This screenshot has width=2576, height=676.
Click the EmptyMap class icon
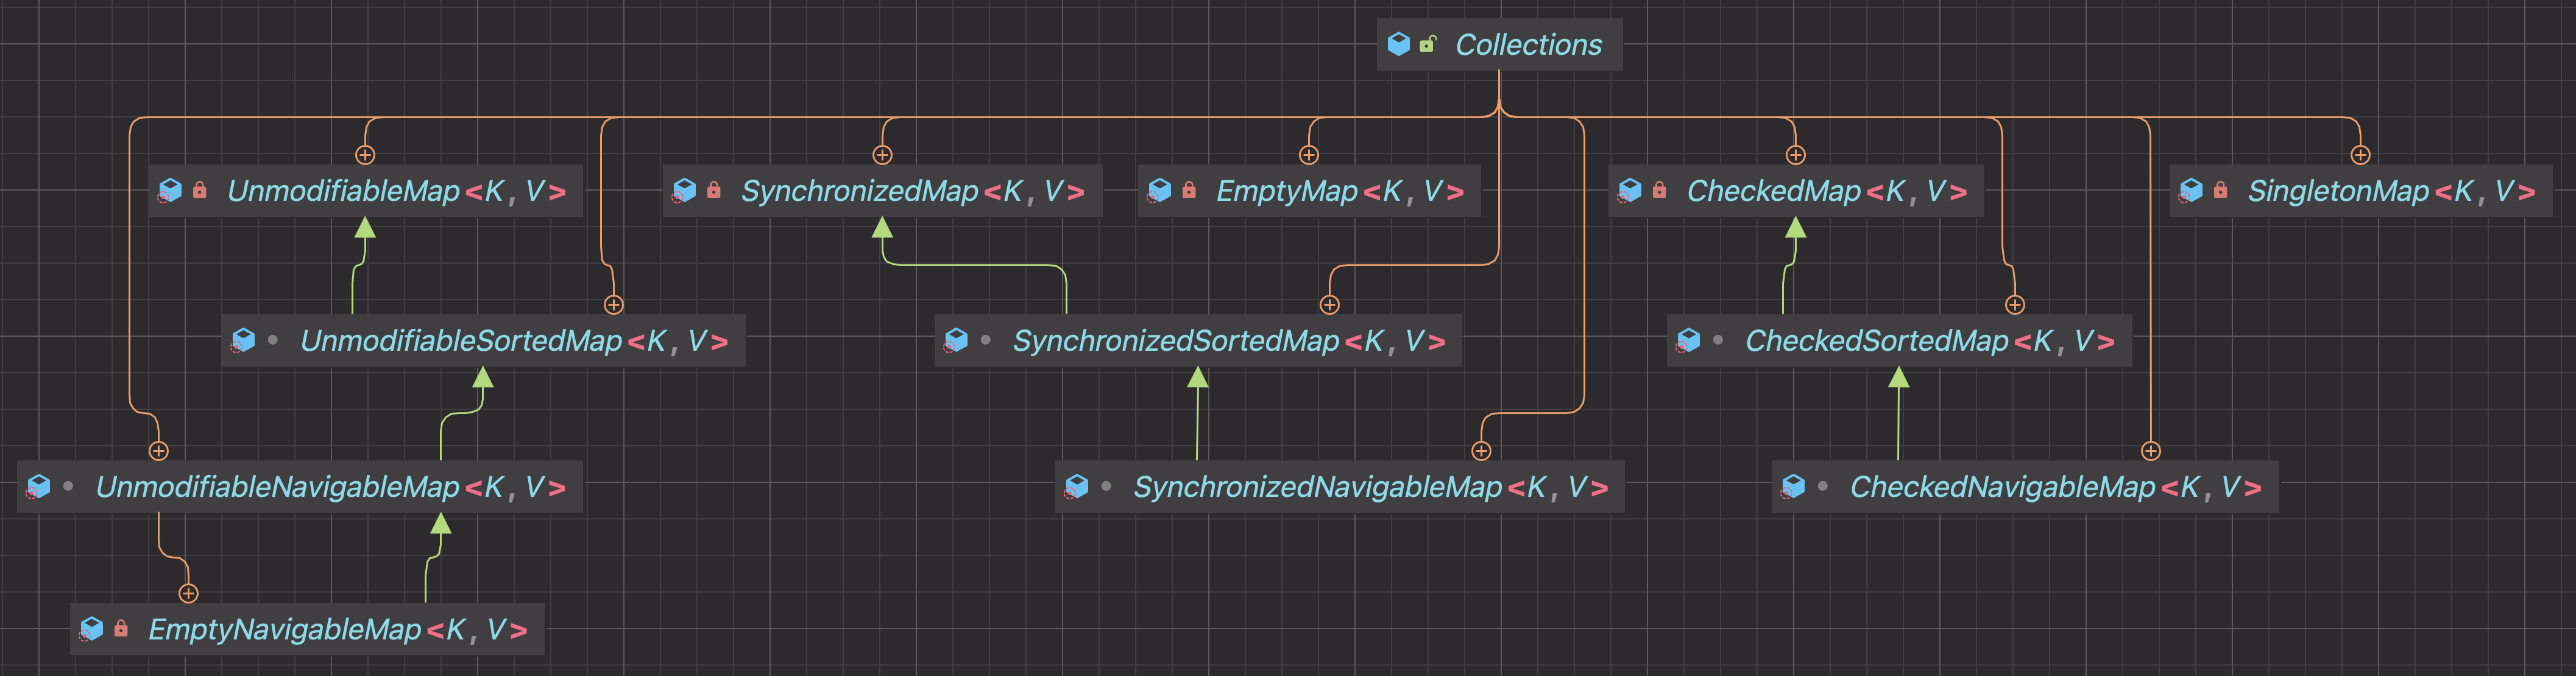(x=1159, y=190)
